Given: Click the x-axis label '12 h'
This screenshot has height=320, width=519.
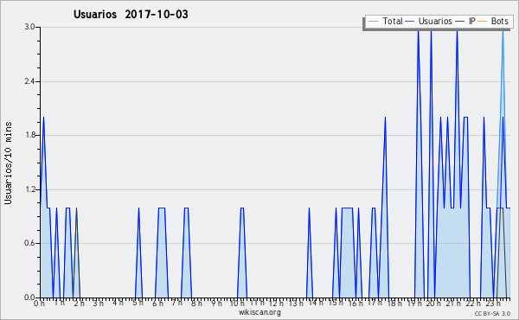Looking at the screenshot, I should coord(276,304).
